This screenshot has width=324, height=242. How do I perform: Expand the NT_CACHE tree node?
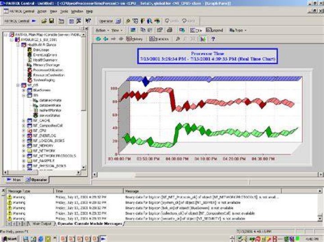tap(23, 121)
